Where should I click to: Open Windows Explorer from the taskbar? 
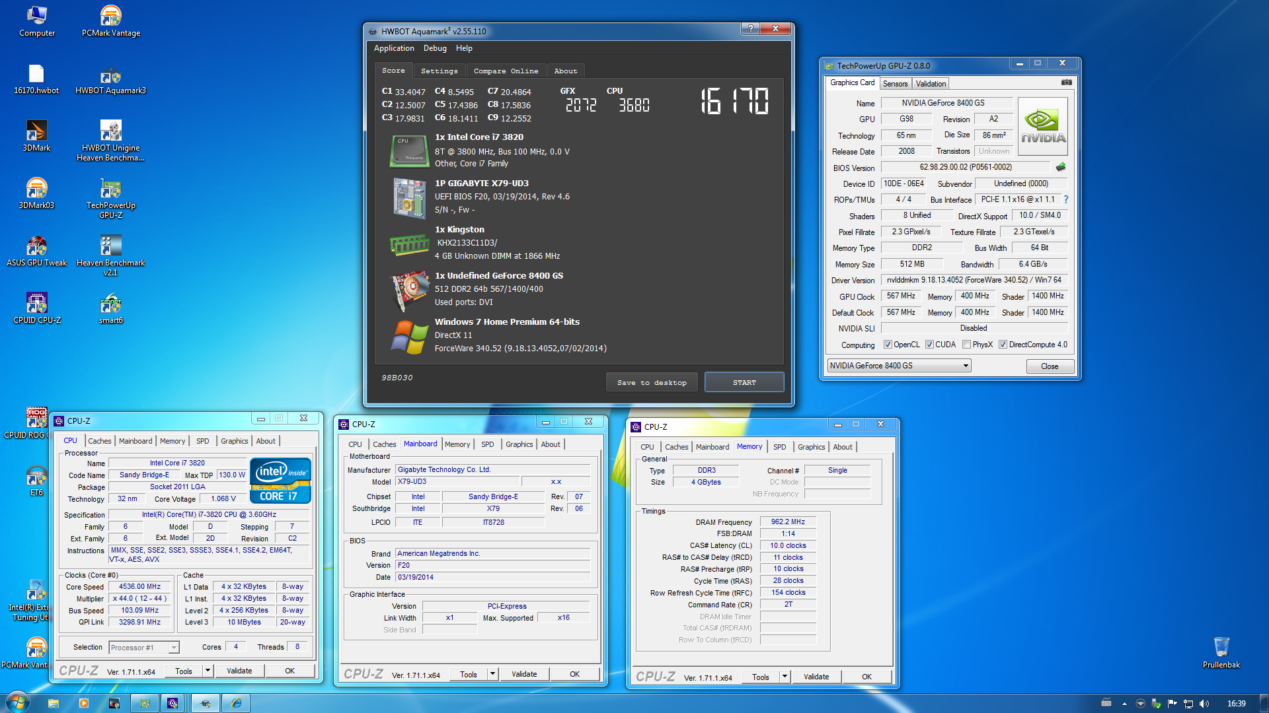pyautogui.click(x=54, y=703)
